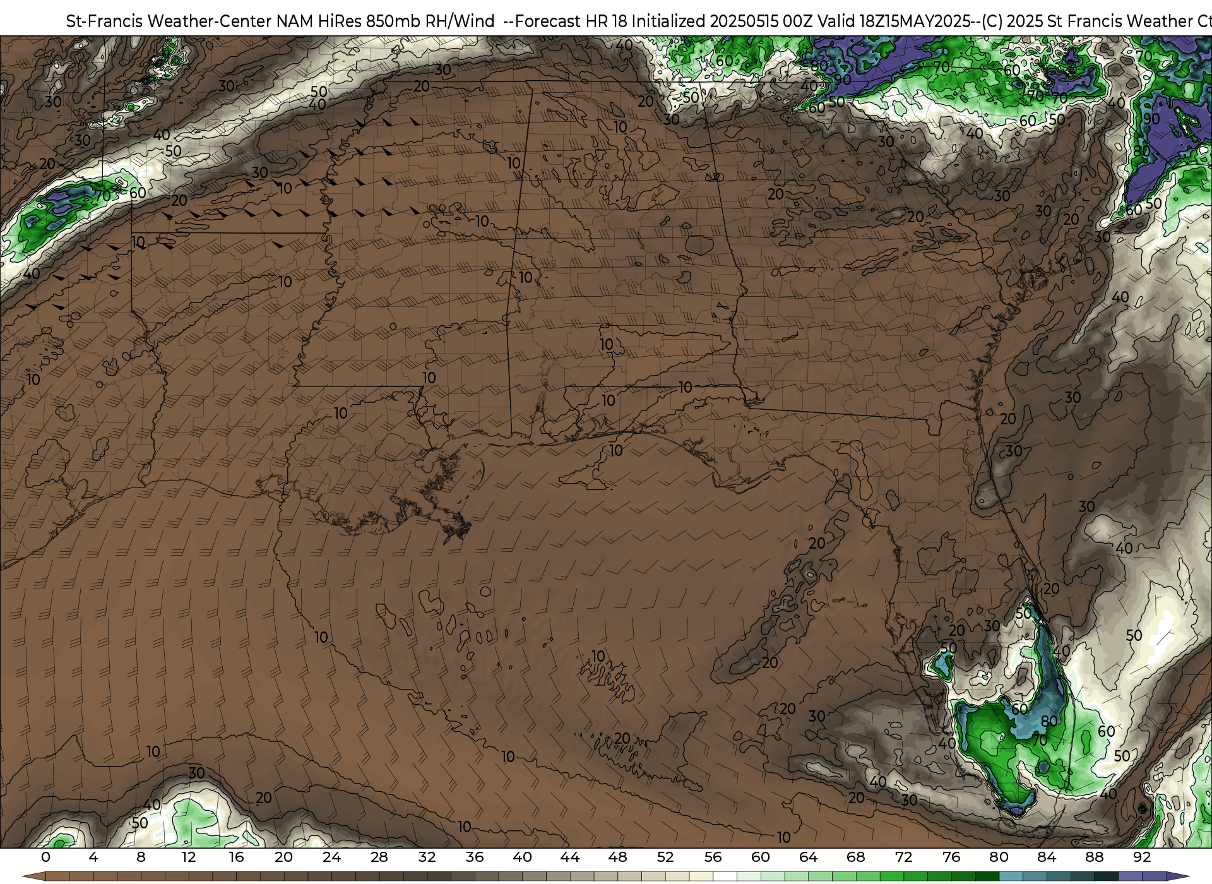
Task: Click the colorbar label "92"
Action: click(x=1142, y=857)
